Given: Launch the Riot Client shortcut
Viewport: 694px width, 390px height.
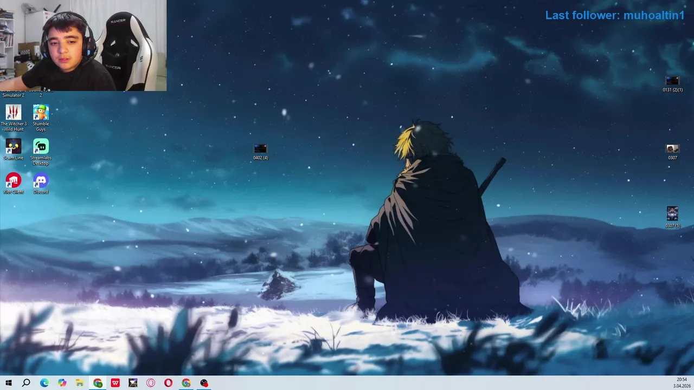Looking at the screenshot, I should (x=14, y=183).
